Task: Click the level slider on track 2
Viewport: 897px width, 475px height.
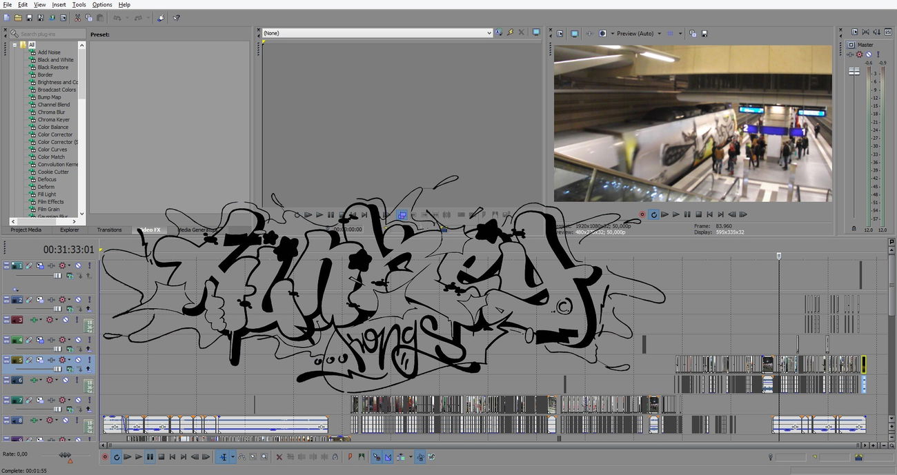Action: coord(58,308)
